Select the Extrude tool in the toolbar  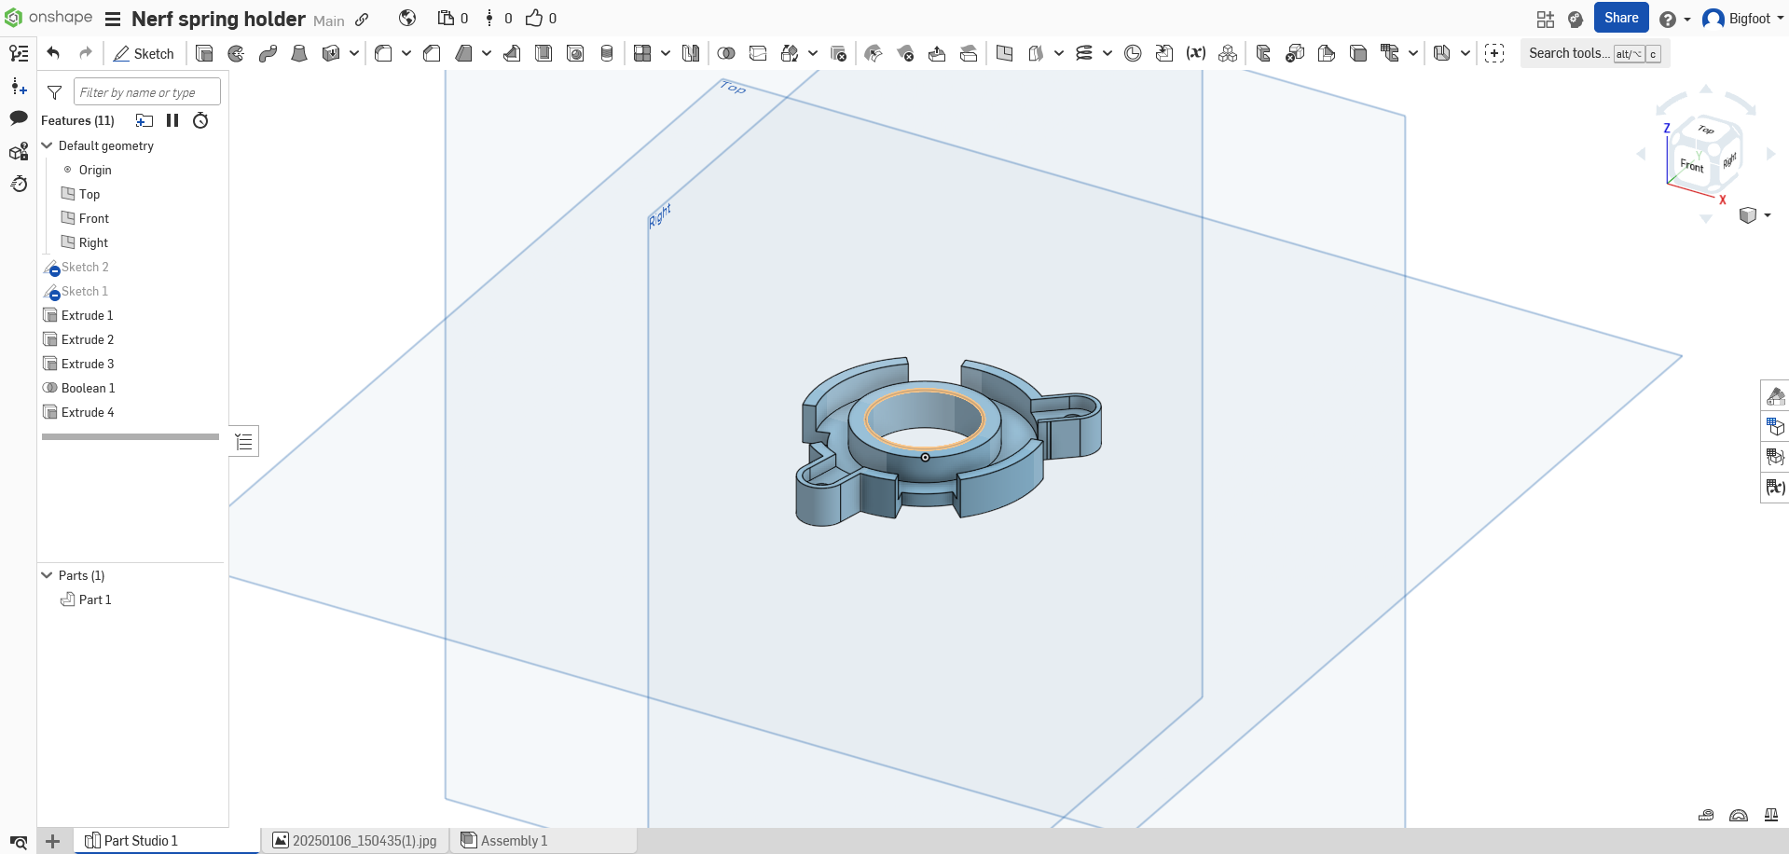click(204, 53)
